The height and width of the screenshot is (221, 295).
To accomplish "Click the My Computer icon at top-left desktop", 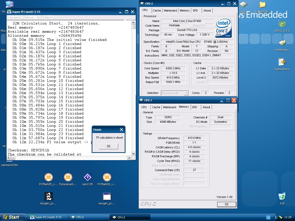I will [9, 4].
